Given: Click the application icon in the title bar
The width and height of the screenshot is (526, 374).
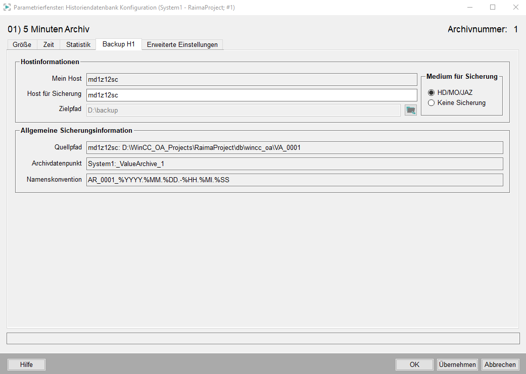Looking at the screenshot, I should pyautogui.click(x=7, y=8).
